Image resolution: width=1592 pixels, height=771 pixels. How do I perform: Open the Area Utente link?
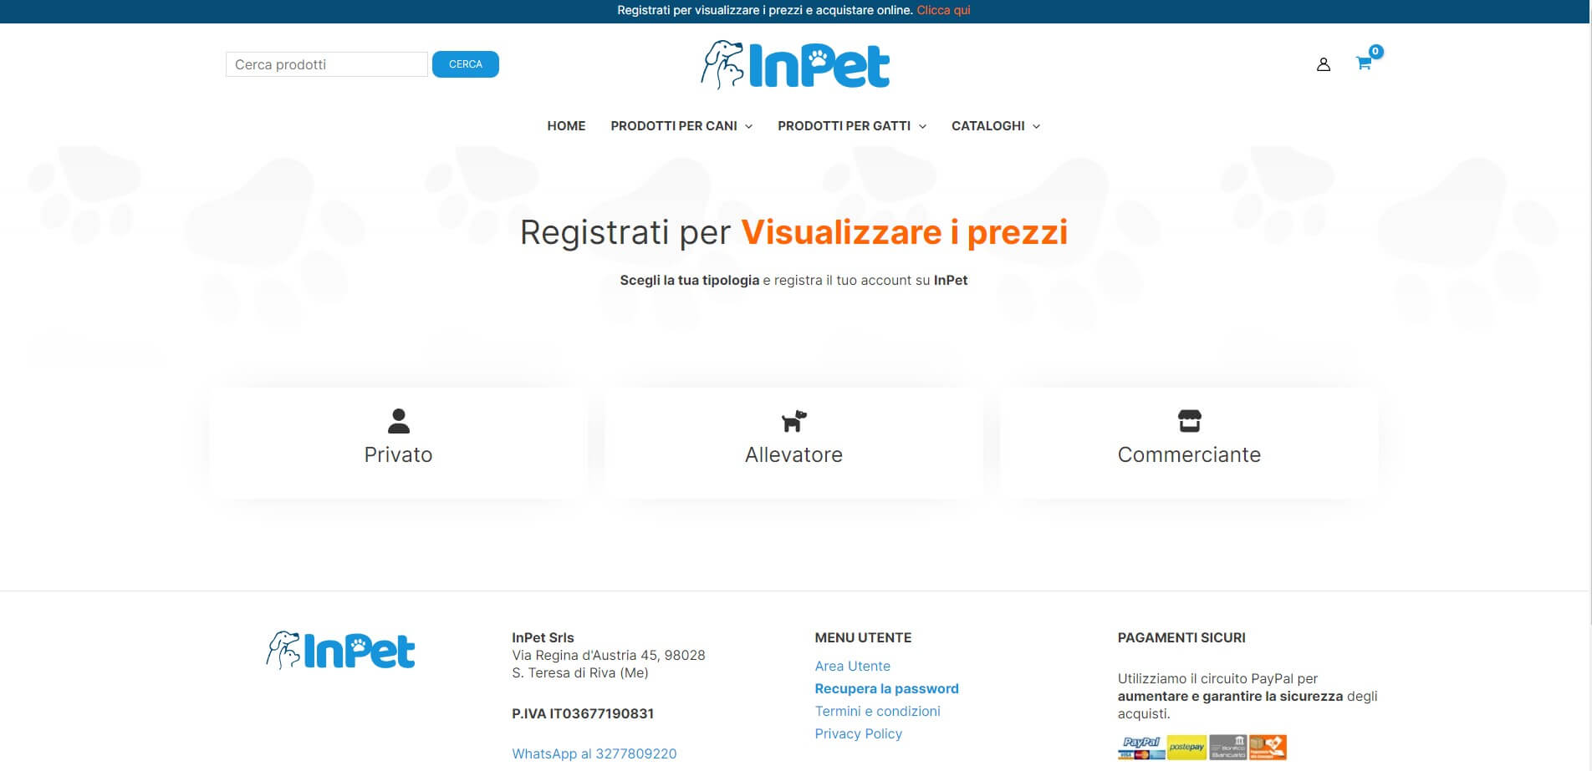(852, 666)
